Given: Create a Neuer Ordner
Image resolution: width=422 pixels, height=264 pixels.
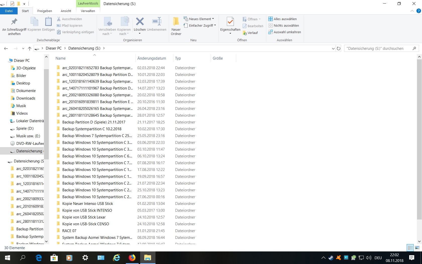Looking at the screenshot, I should (176, 26).
